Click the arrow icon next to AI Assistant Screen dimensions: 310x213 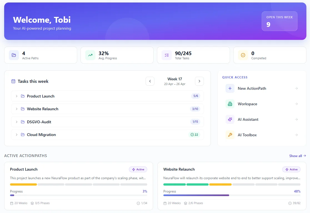(x=296, y=119)
